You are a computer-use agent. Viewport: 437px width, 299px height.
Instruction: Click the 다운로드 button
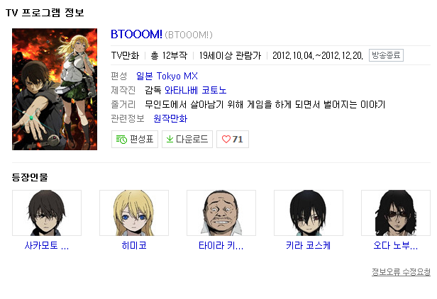[187, 139]
